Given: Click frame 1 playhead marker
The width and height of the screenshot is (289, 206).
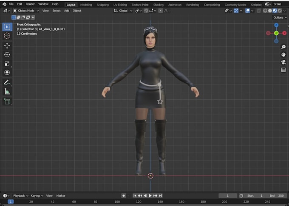Looking at the screenshot, I should pos(11,202).
